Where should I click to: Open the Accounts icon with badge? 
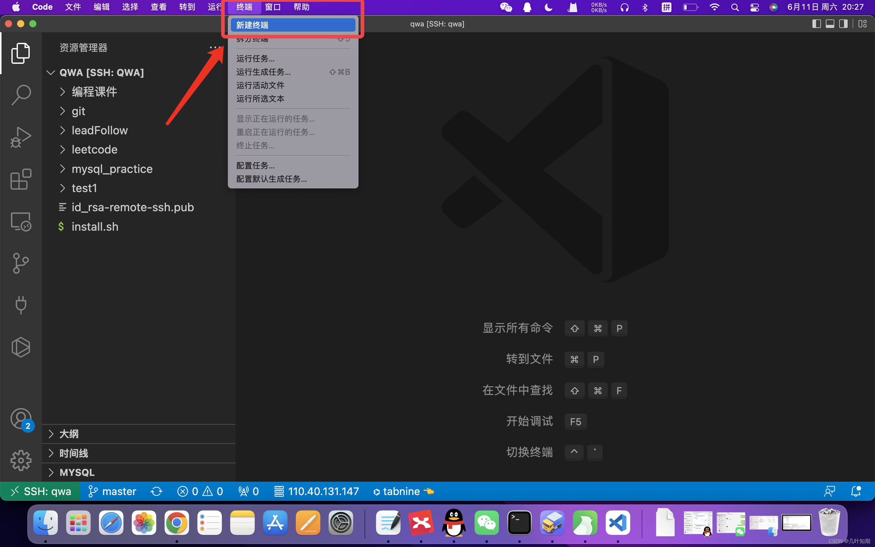(x=21, y=418)
